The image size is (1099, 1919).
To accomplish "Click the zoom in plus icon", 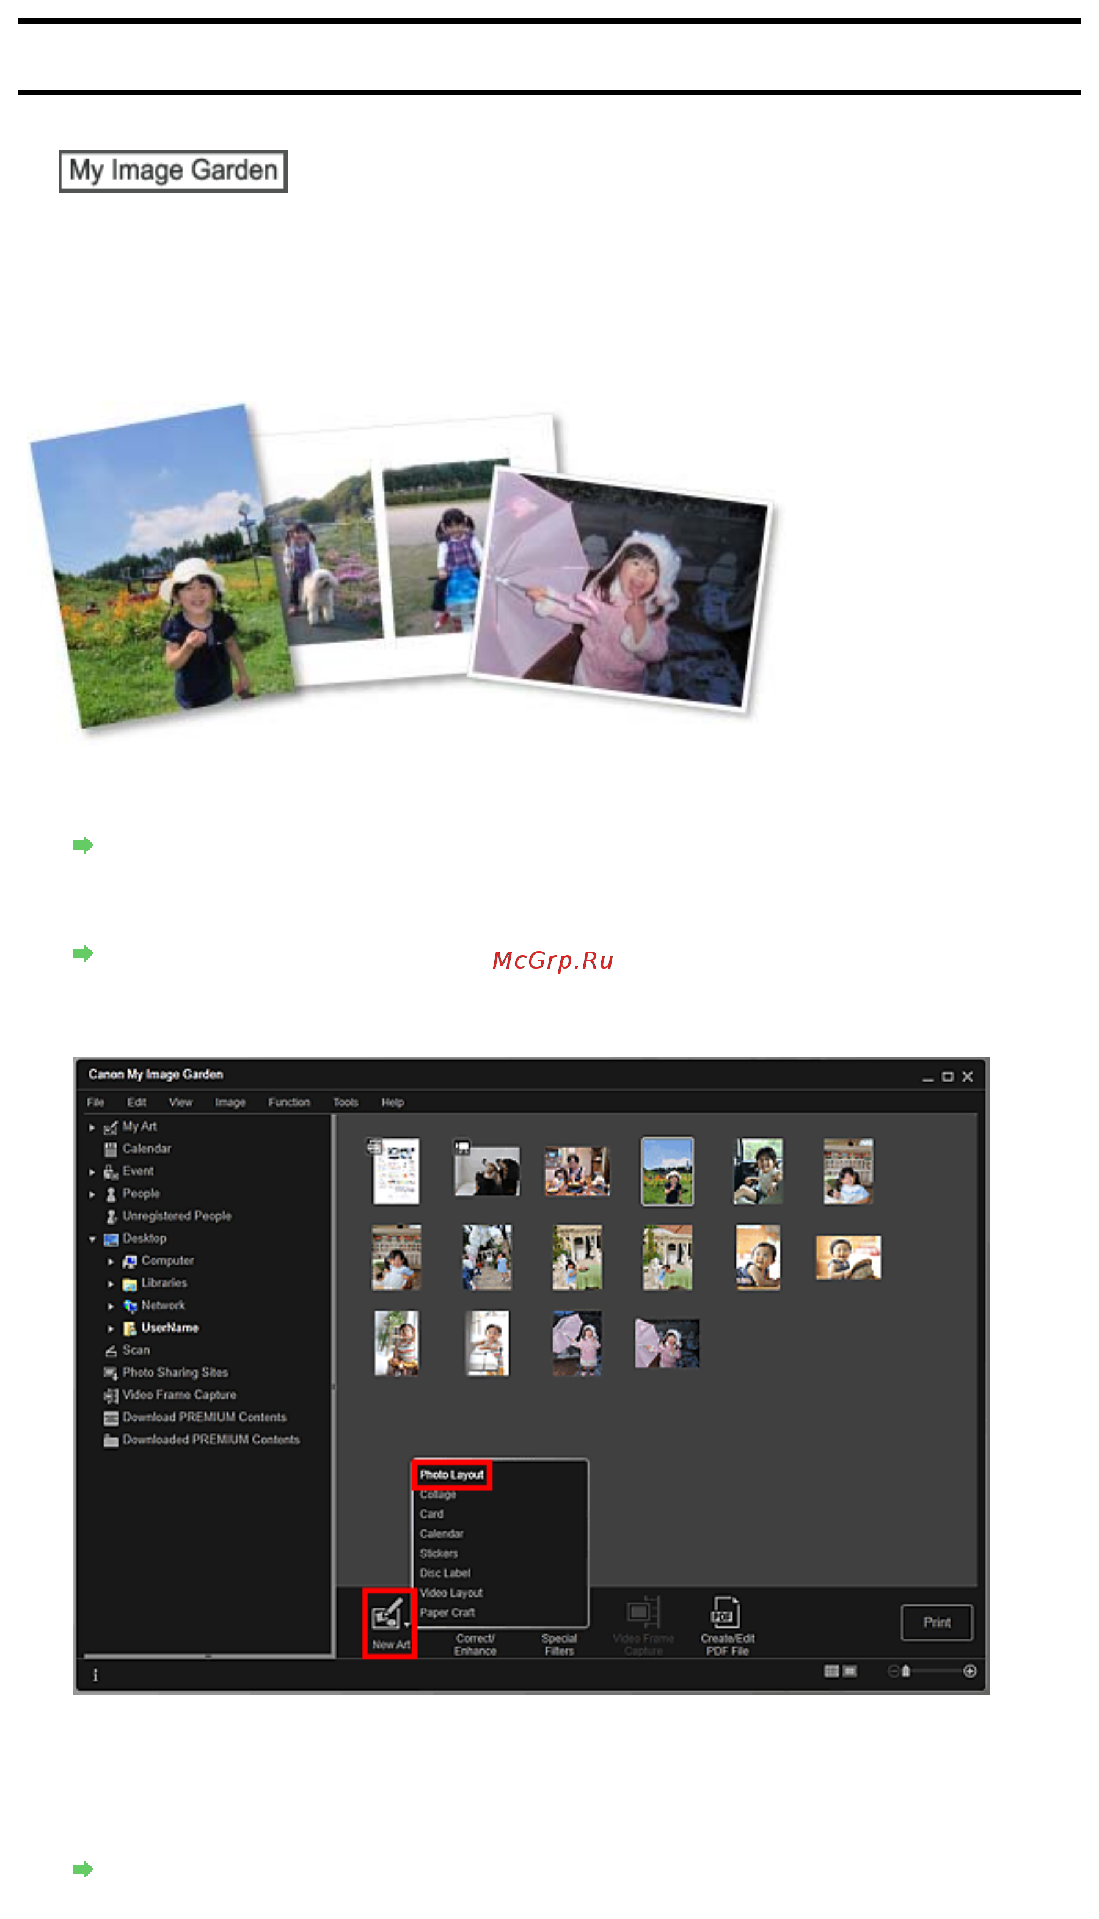I will (x=970, y=1672).
